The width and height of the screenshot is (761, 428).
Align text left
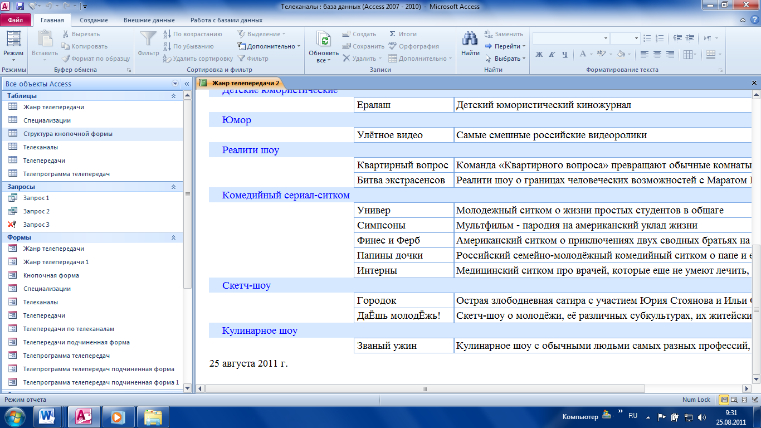[645, 55]
